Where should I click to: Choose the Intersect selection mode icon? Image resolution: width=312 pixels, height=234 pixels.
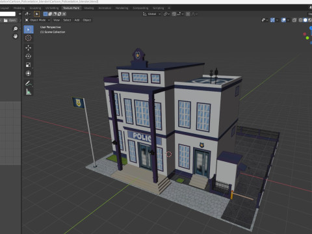64,14
